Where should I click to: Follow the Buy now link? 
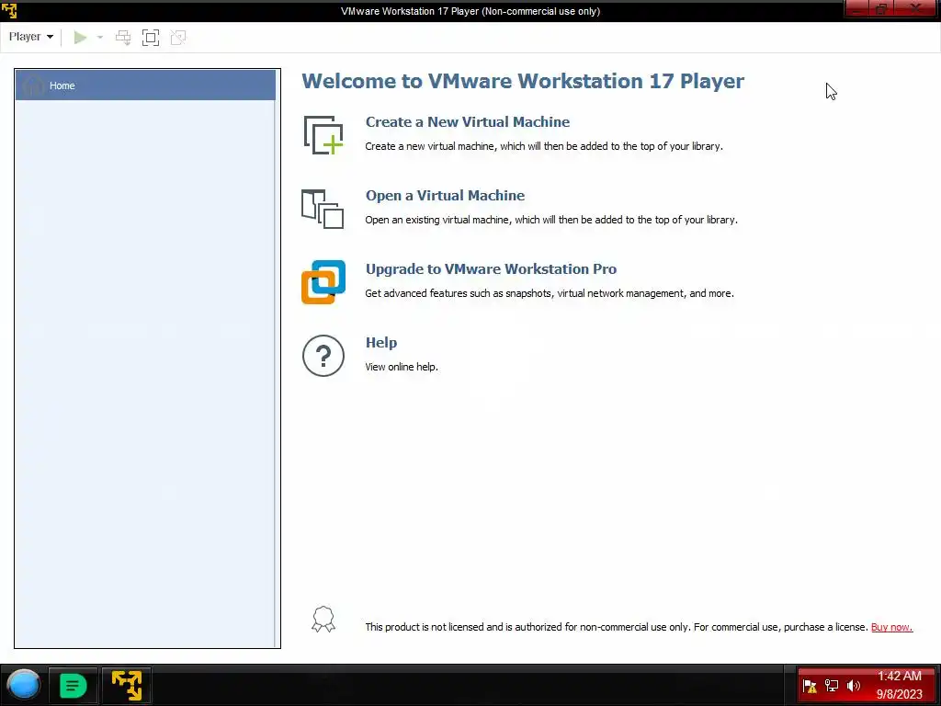pos(891,627)
